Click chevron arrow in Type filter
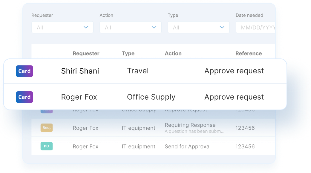This screenshot has width=311, height=173. click(222, 27)
